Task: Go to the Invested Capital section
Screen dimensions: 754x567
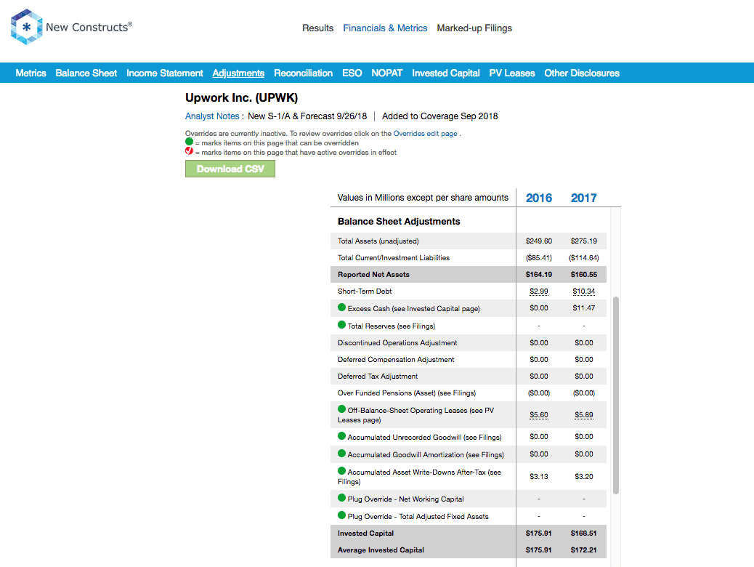Action: tap(446, 73)
